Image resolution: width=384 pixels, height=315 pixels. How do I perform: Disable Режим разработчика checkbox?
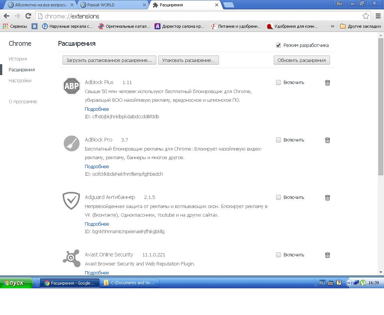tap(278, 45)
